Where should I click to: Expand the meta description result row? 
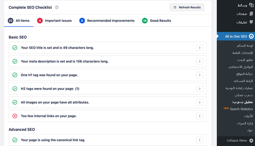coord(199,61)
